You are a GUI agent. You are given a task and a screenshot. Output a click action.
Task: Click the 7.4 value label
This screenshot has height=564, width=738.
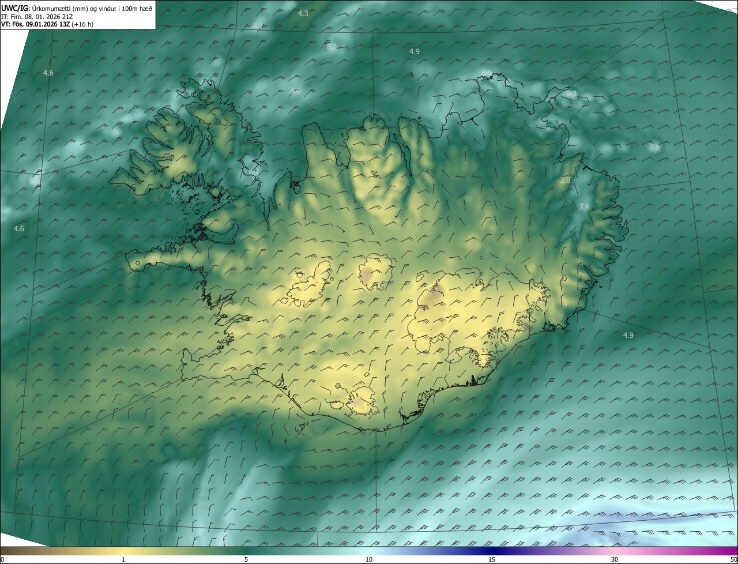pyautogui.click(x=584, y=207)
